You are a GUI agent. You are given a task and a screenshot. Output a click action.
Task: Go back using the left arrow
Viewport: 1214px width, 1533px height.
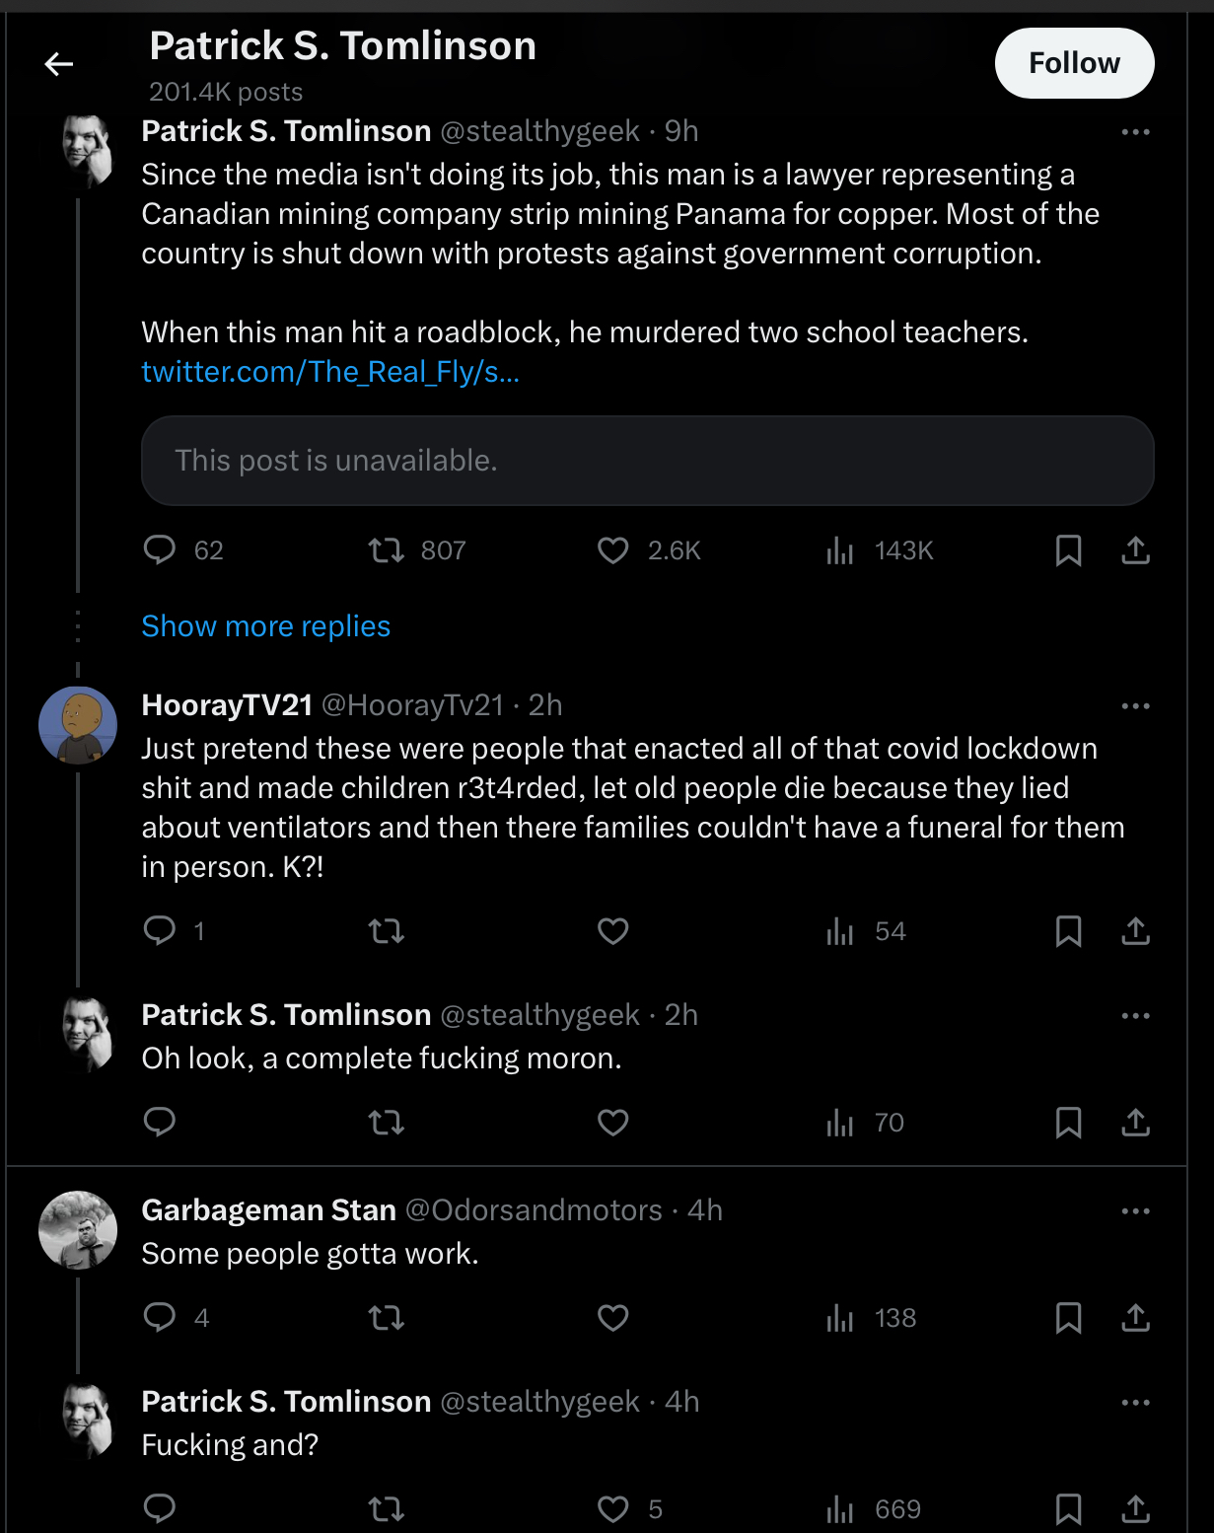tap(59, 64)
